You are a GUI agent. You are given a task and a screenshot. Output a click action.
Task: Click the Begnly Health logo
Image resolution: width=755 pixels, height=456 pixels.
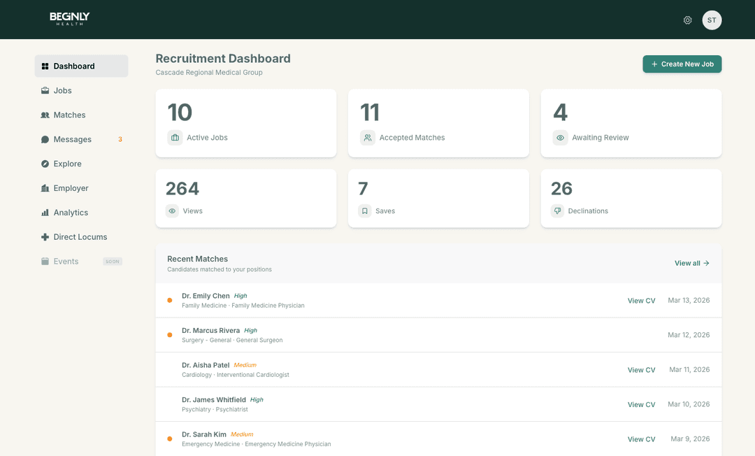[69, 19]
